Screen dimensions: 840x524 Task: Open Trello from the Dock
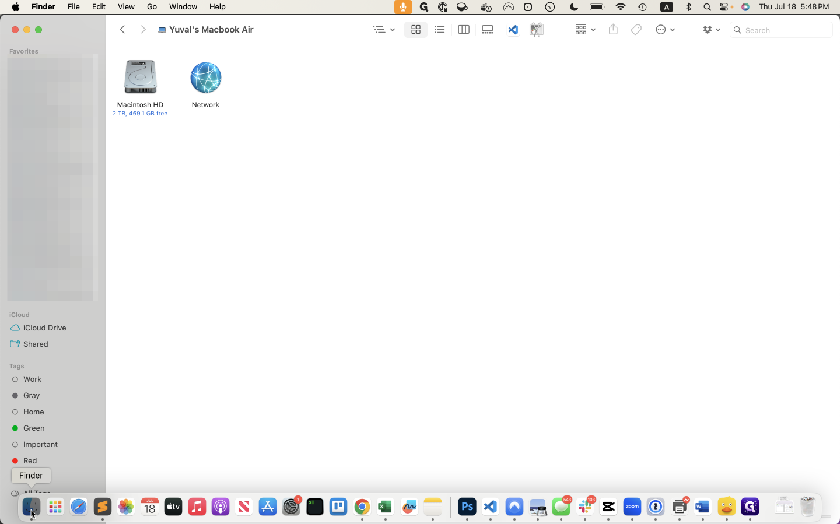click(338, 507)
